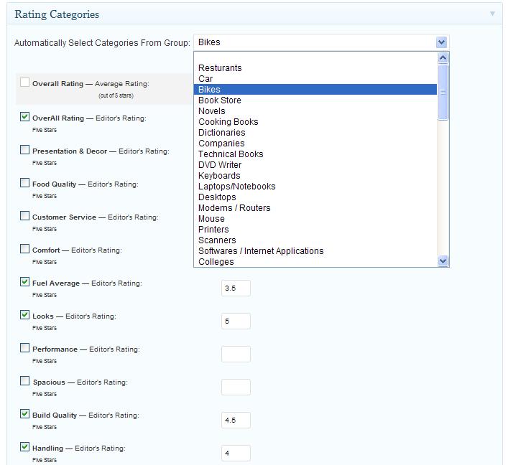Pick Novels in dropdown list

[315, 111]
